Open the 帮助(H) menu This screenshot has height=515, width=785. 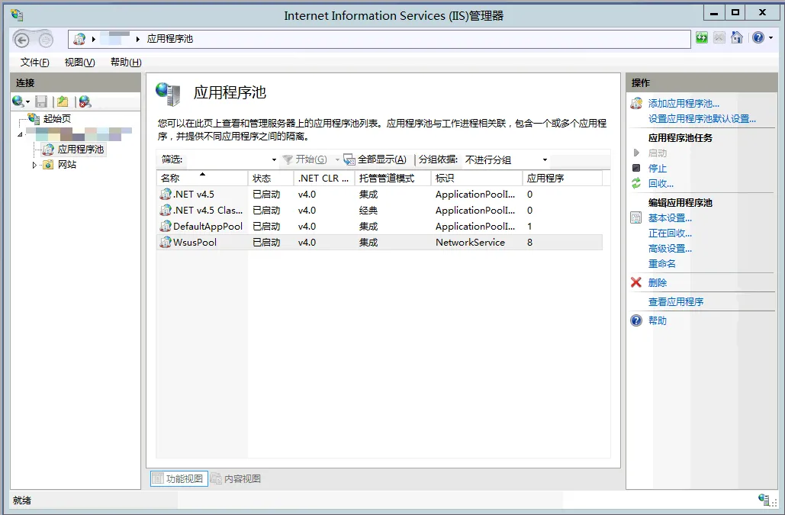126,62
